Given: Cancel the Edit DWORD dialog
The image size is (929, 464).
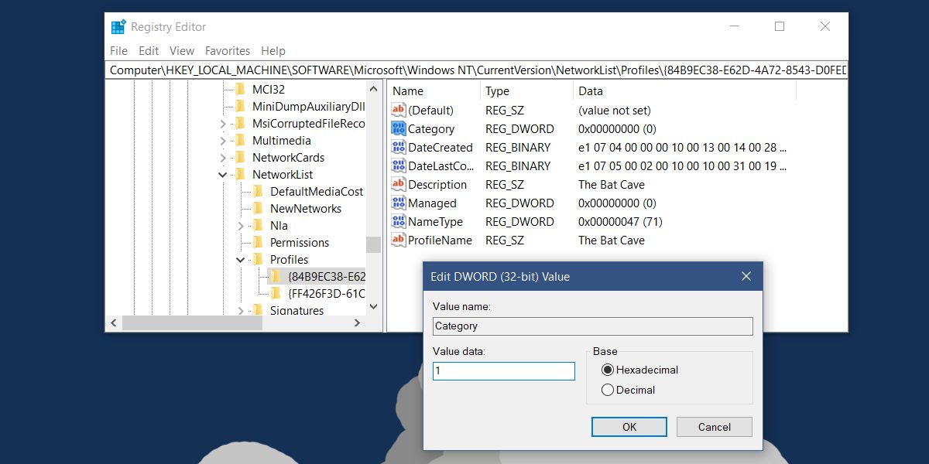Looking at the screenshot, I should [714, 427].
